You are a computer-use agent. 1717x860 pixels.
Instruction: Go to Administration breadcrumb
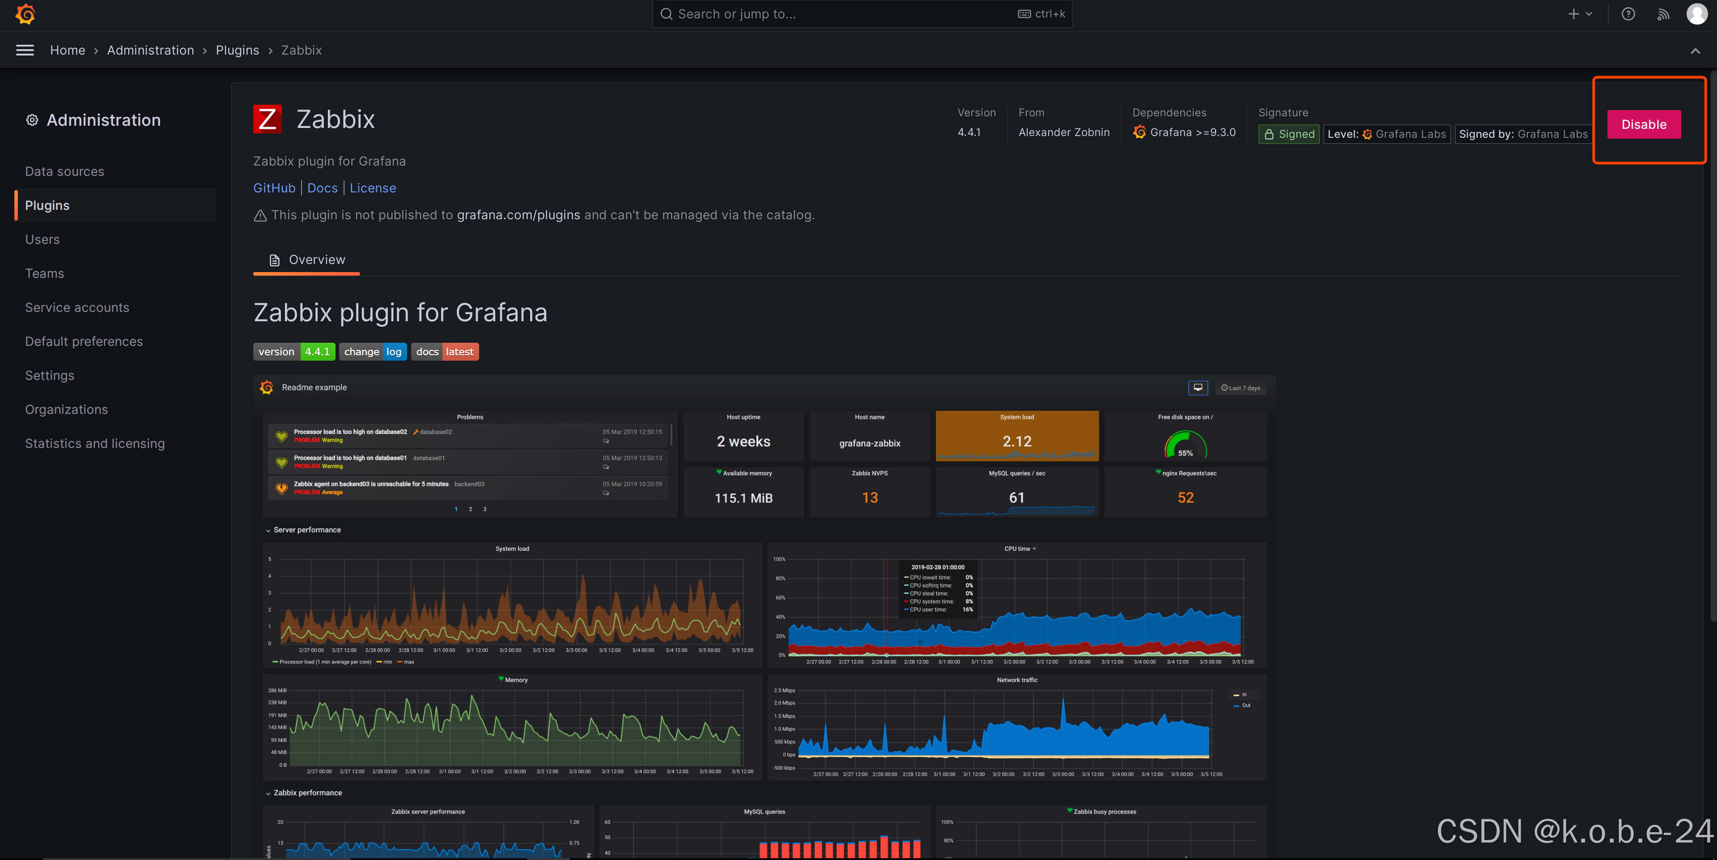pos(151,50)
